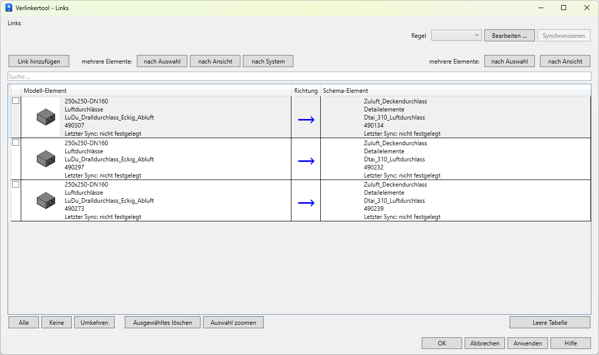Screen dimensions: 599x355
Task: Click the air diffuser thumbnail for element 490297
Action: (45, 159)
